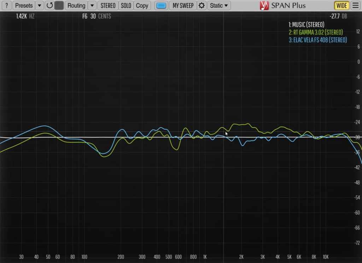The width and height of the screenshot is (362, 263).
Task: Click the Voxengo logo icon
Action: click(x=264, y=6)
